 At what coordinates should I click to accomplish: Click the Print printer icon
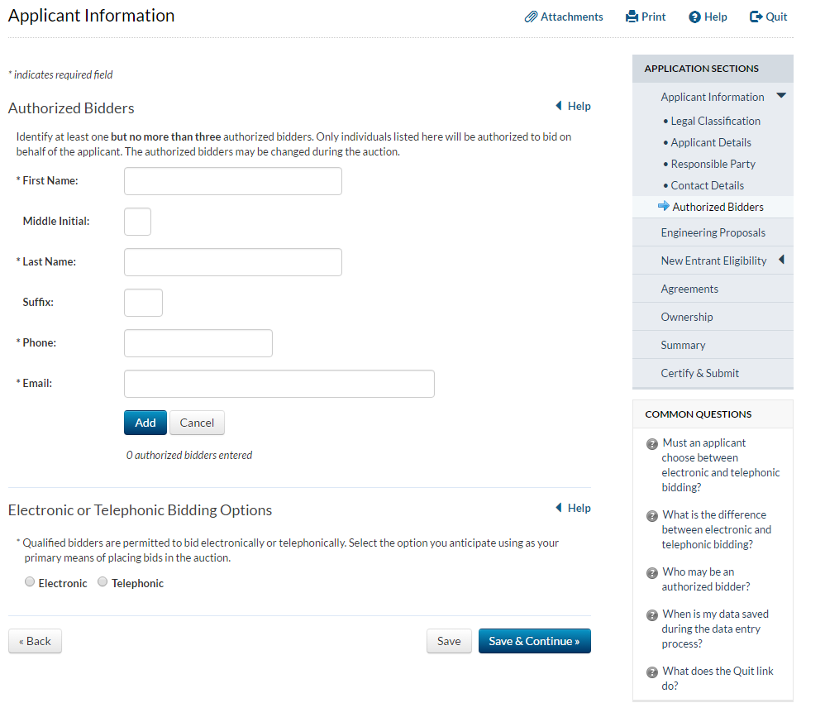[632, 17]
